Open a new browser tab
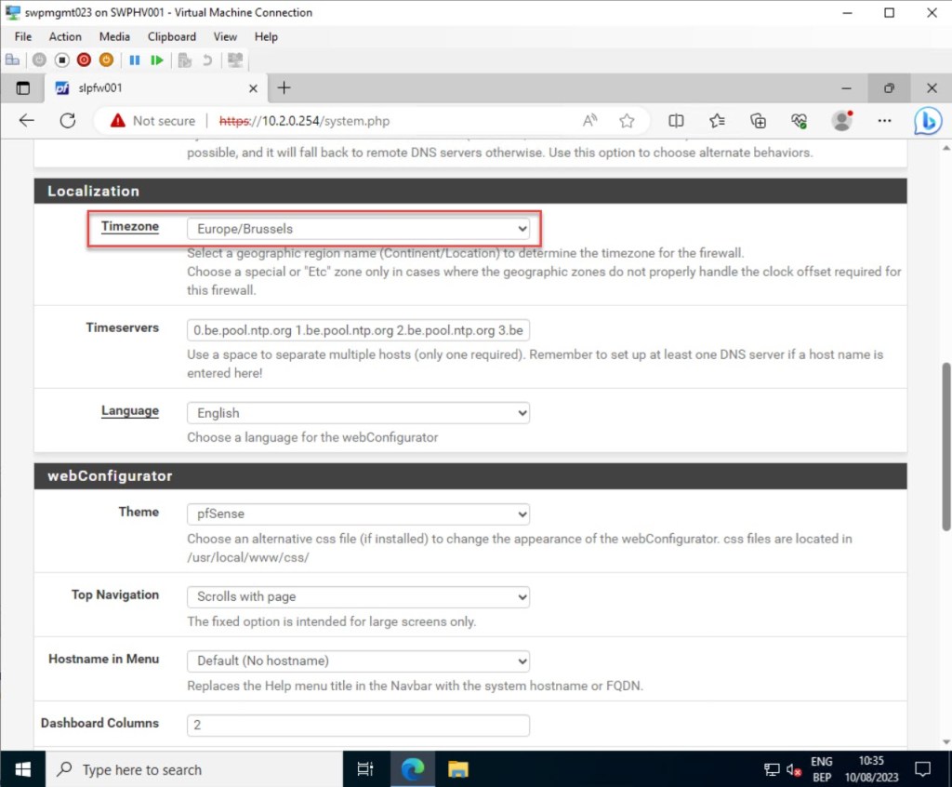Viewport: 952px width, 787px height. pyautogui.click(x=284, y=87)
